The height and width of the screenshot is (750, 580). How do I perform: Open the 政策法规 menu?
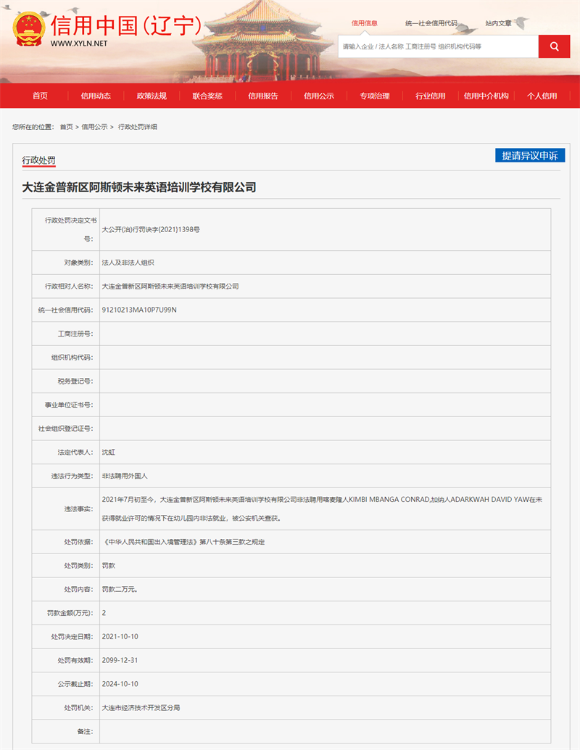pos(152,96)
